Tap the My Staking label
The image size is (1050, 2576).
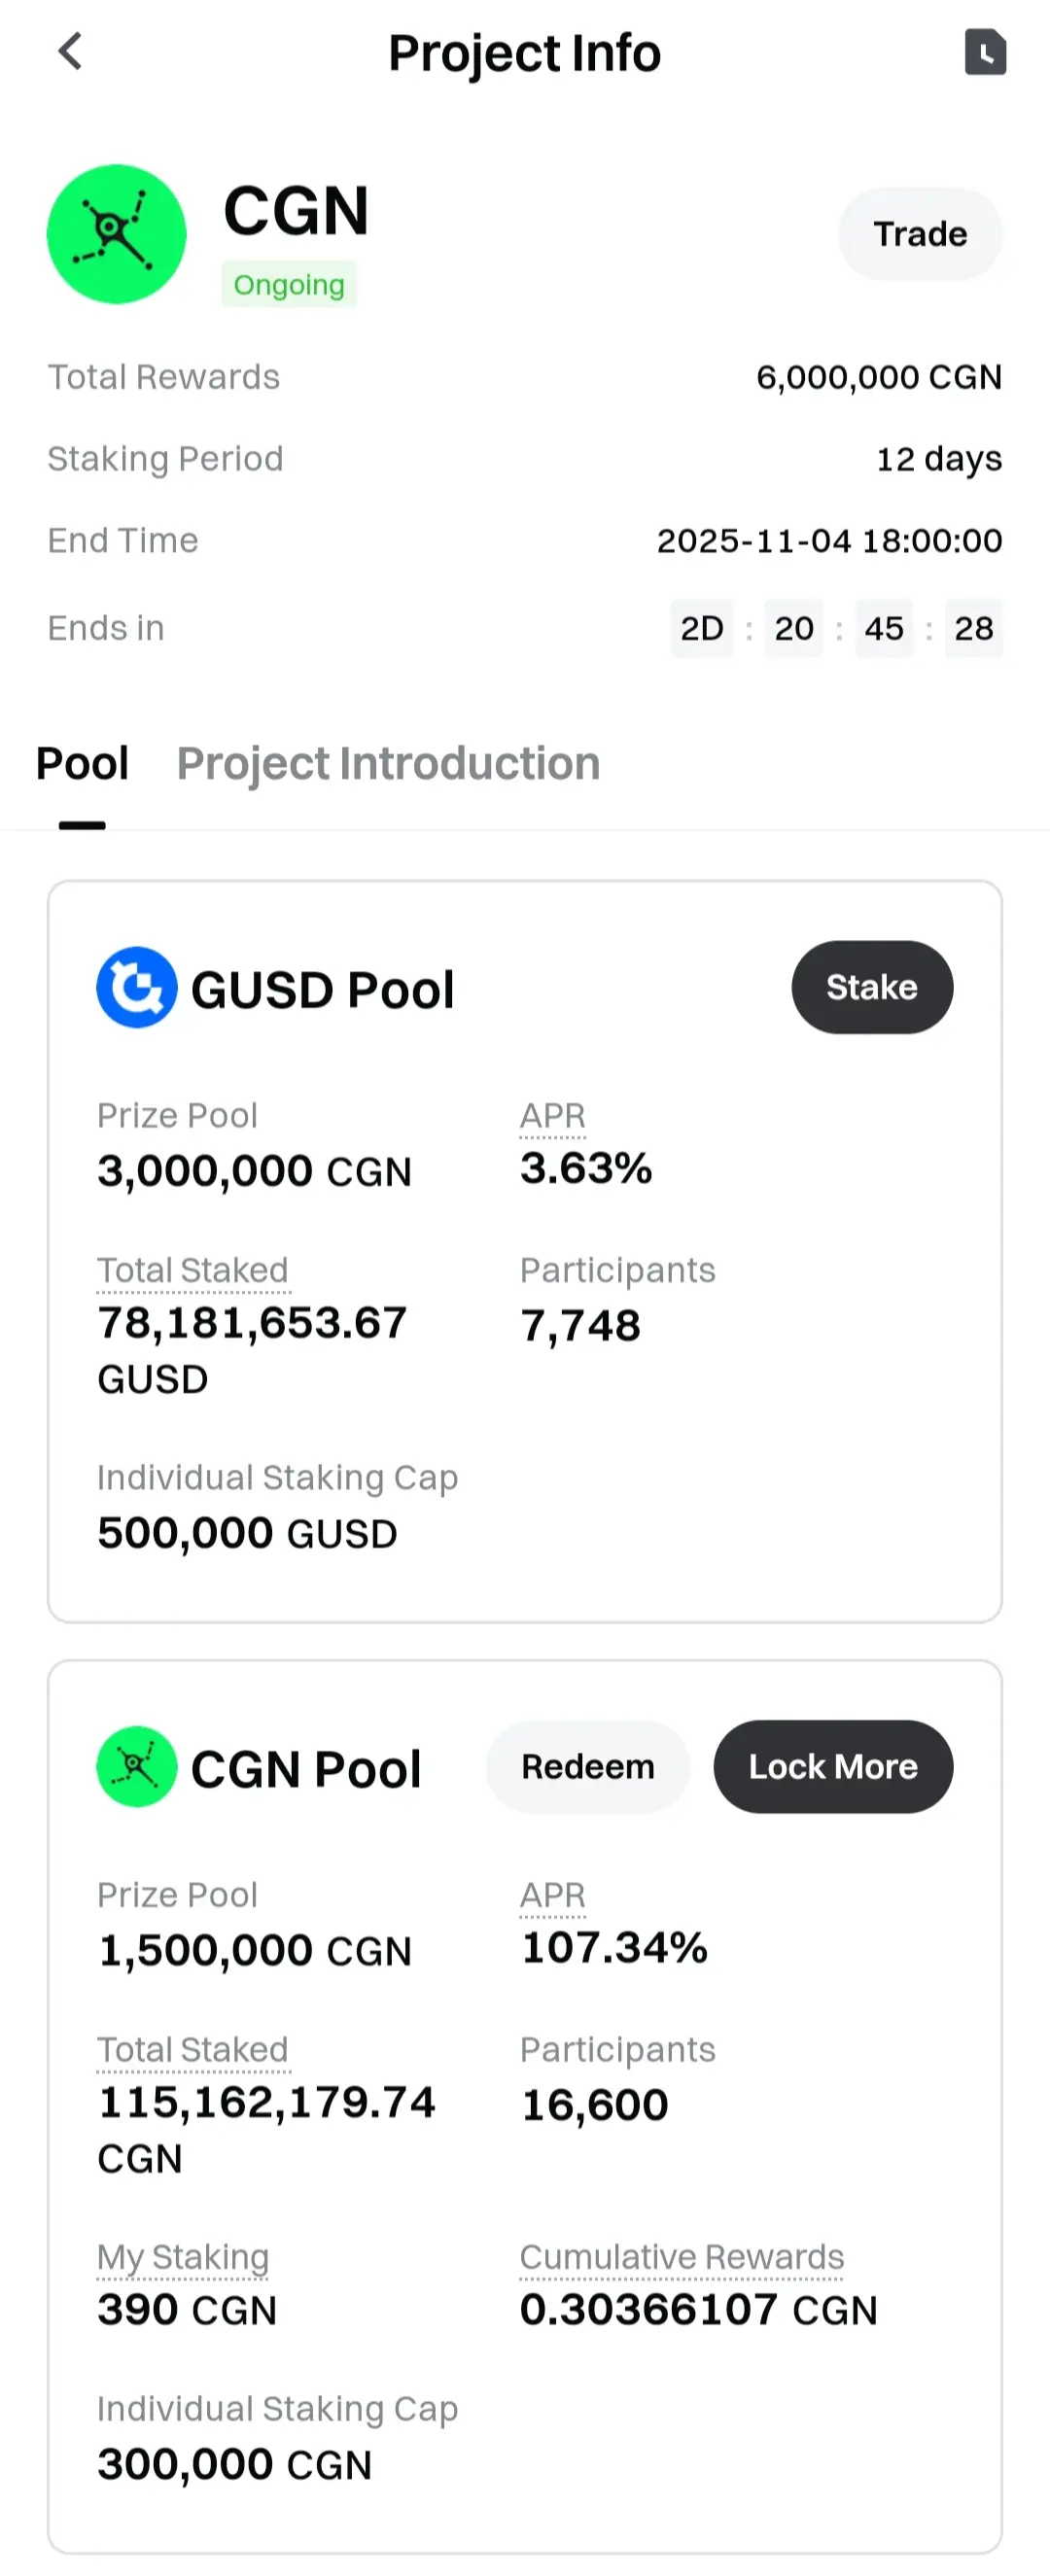pos(183,2257)
